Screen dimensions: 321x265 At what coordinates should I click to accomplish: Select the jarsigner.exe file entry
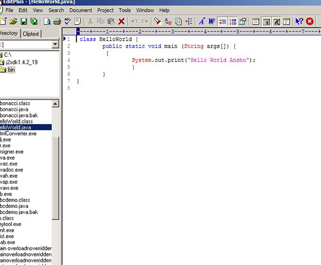pyautogui.click(x=12, y=152)
